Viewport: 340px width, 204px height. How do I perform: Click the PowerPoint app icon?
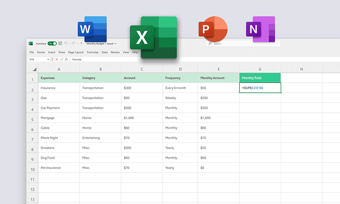213,29
